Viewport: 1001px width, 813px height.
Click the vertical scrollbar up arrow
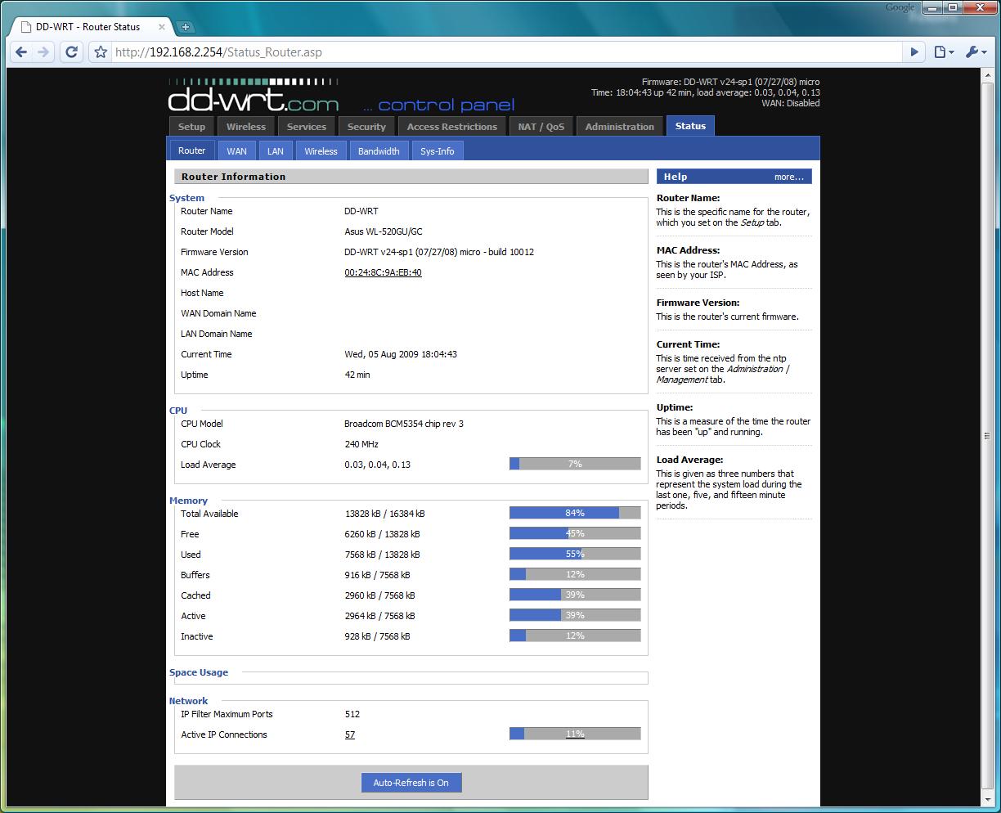[987, 75]
